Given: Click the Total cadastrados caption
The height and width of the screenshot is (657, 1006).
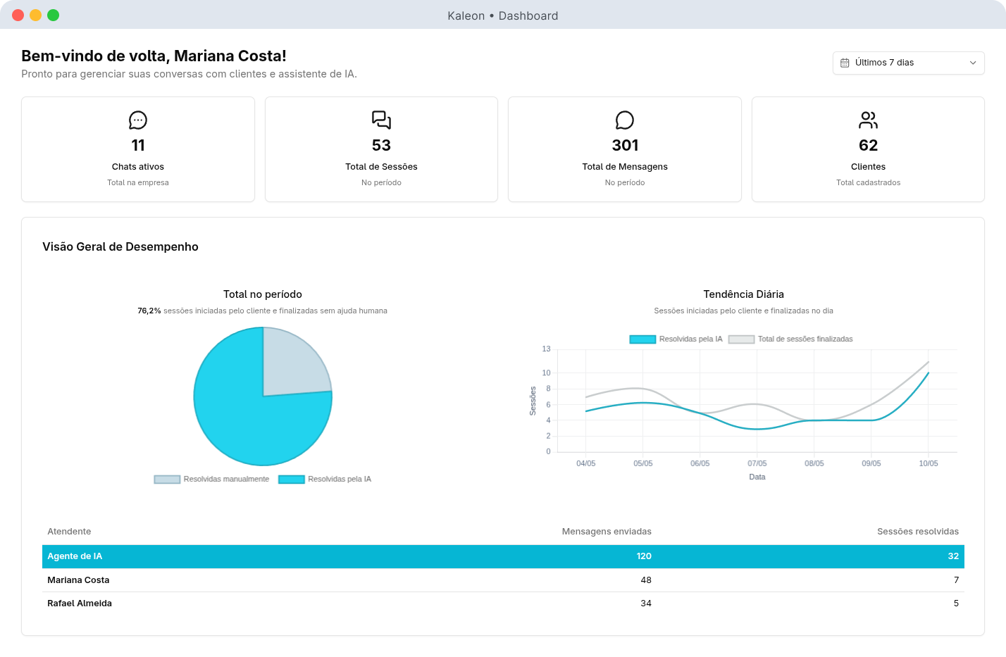Looking at the screenshot, I should click(868, 182).
